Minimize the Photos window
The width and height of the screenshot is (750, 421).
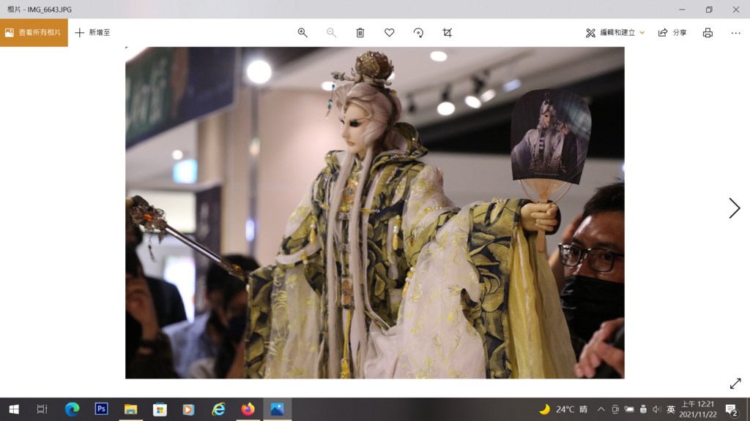click(x=682, y=10)
